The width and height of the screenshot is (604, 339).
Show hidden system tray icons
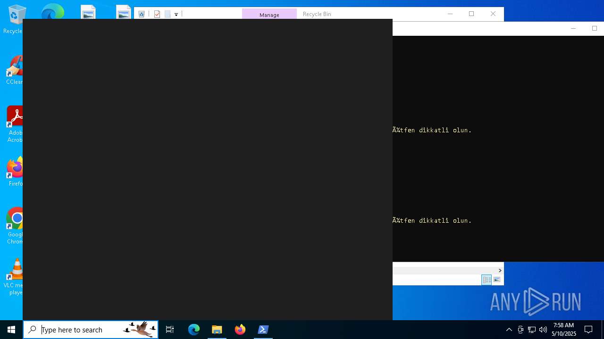pyautogui.click(x=509, y=330)
